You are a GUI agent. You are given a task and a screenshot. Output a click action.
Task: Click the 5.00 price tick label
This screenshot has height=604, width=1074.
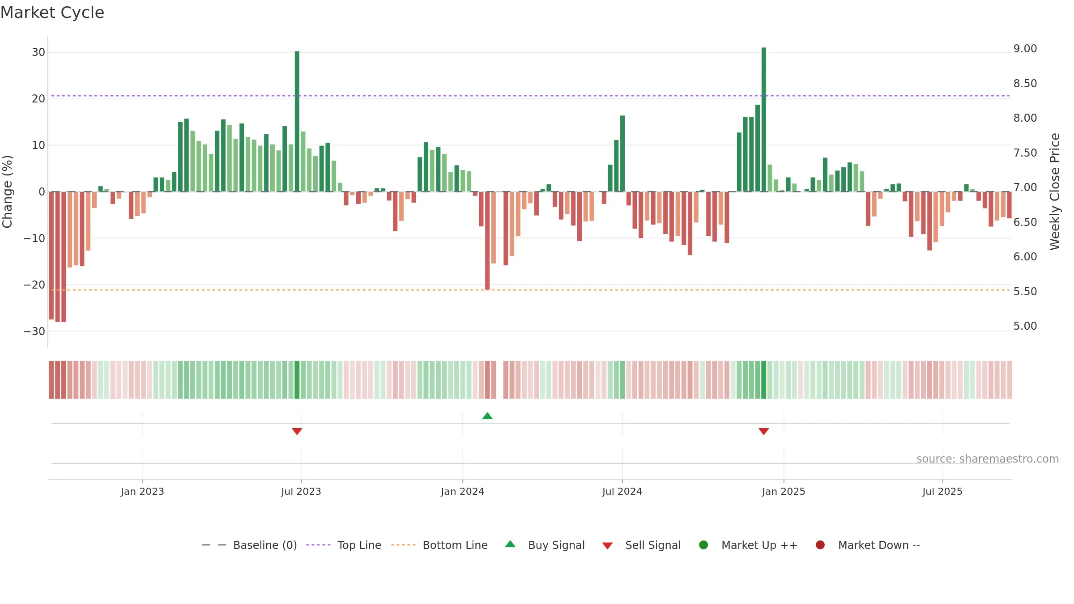click(1025, 326)
